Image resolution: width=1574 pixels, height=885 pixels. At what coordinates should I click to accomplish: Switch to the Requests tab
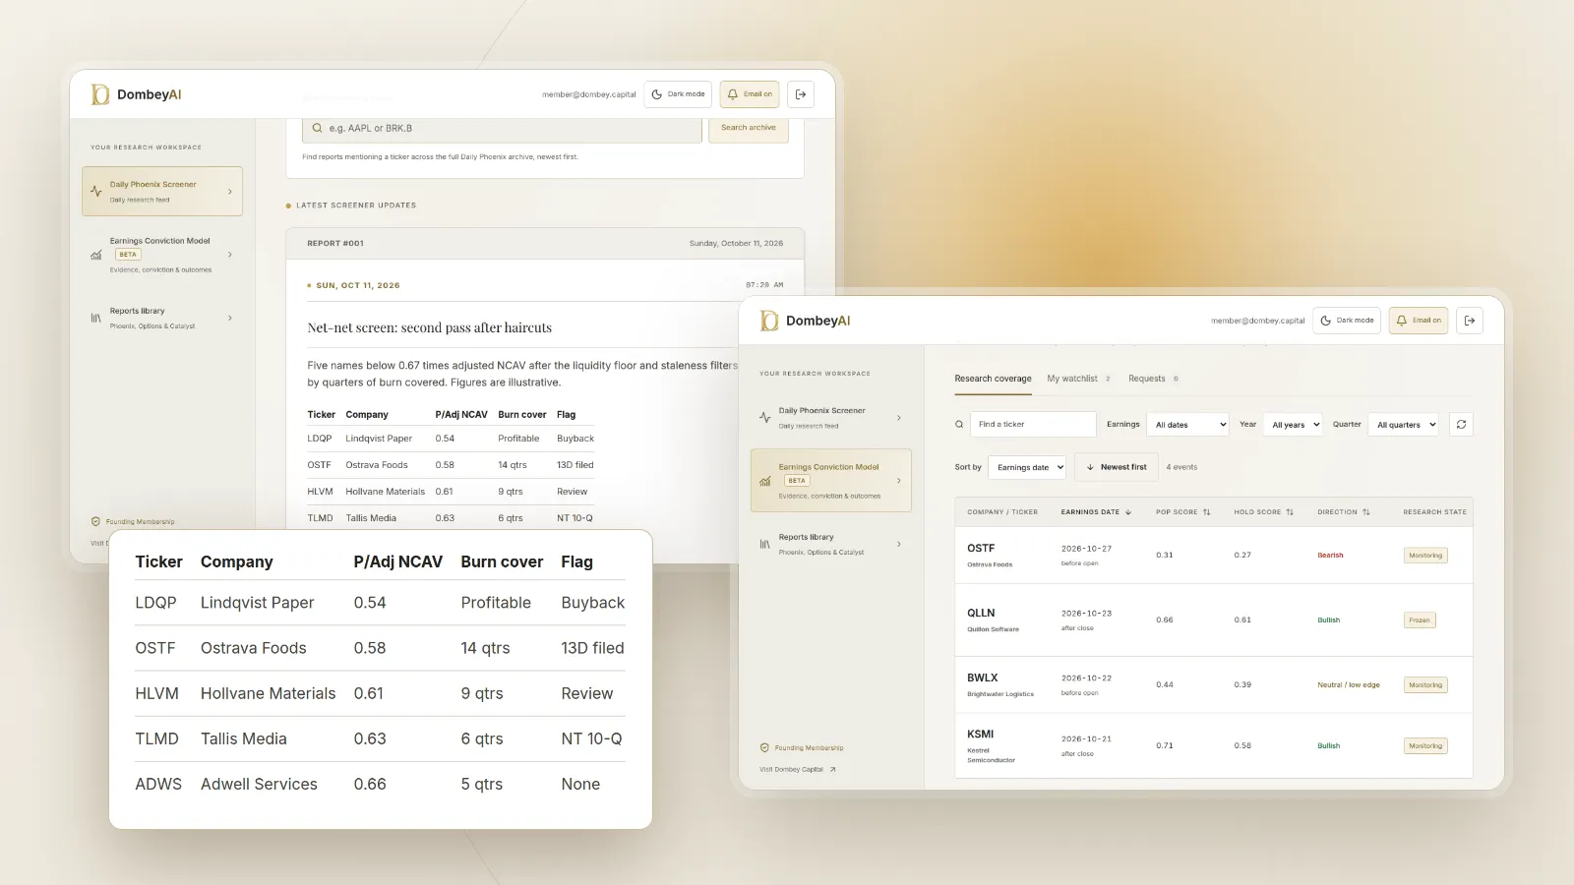click(x=1153, y=379)
